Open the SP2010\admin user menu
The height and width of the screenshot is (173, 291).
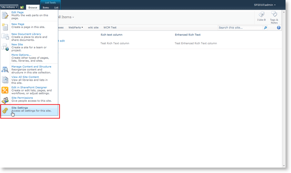tap(265, 5)
